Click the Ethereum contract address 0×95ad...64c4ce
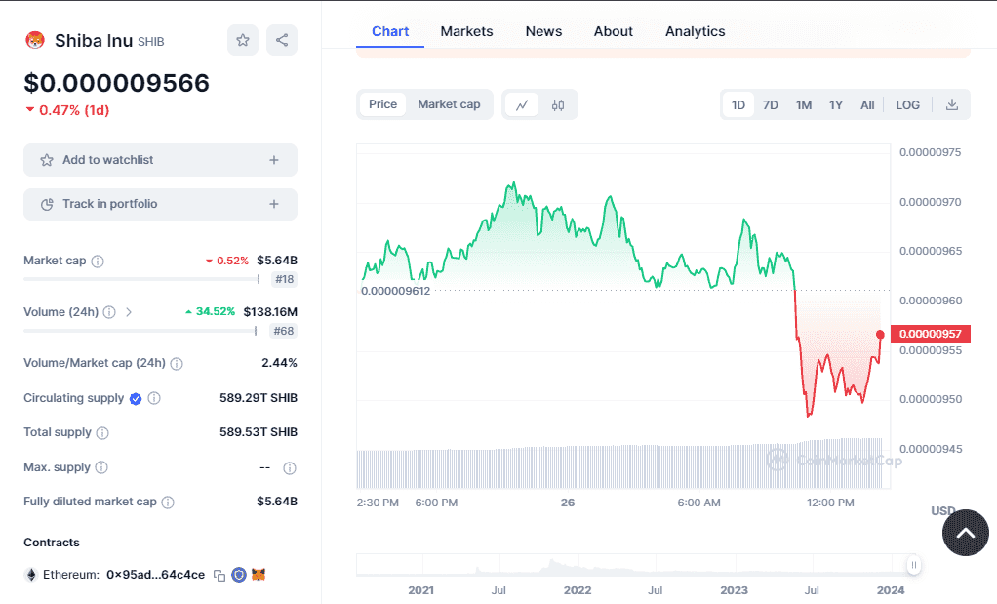 click(x=156, y=575)
